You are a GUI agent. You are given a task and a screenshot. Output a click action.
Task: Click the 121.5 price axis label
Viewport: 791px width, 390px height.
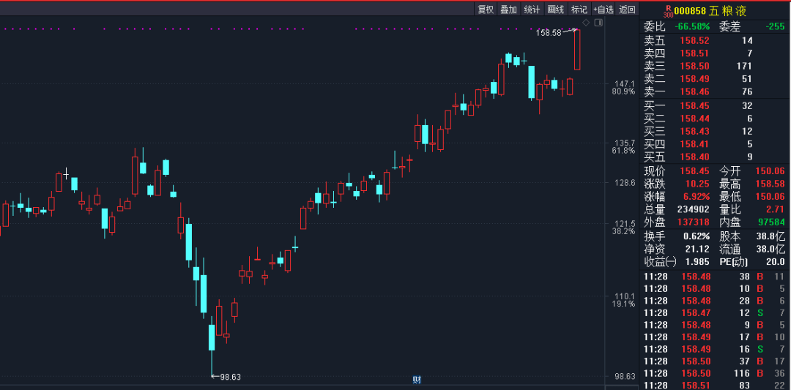tap(625, 223)
